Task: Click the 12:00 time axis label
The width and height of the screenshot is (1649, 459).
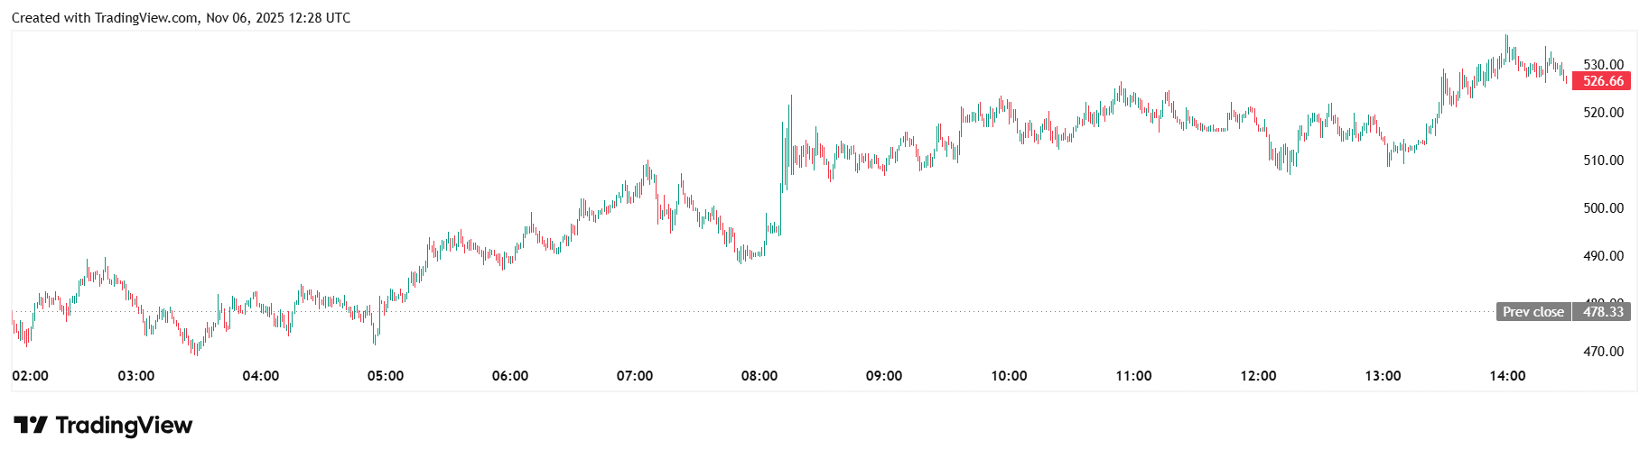Action: click(1258, 376)
